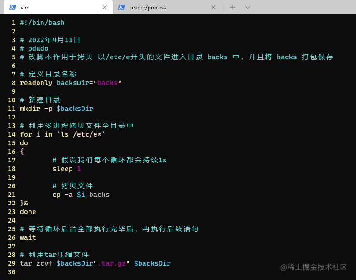356x280 pixels.
Task: Click PowerShell icon on ..eader/process tab
Action: coord(121,8)
